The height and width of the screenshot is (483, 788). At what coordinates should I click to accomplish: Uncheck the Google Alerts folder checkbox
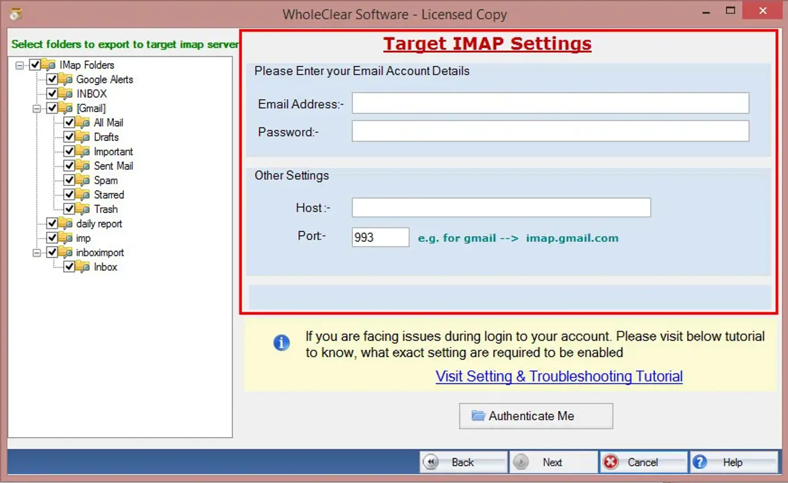pos(52,79)
